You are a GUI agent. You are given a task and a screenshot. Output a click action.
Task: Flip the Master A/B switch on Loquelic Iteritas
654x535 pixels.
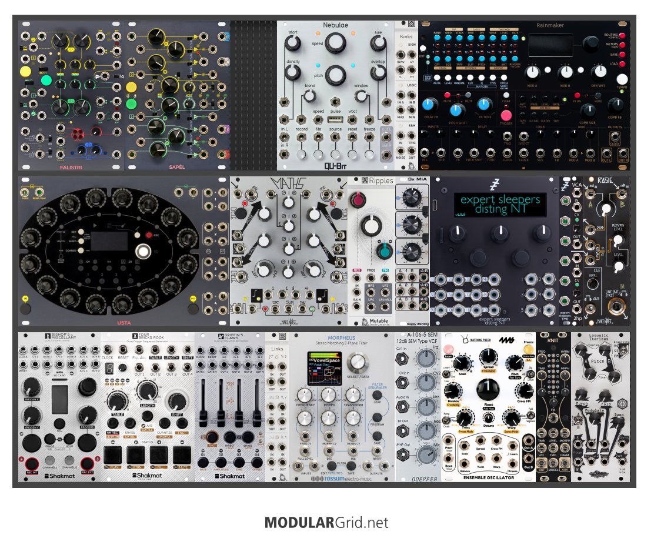click(579, 422)
